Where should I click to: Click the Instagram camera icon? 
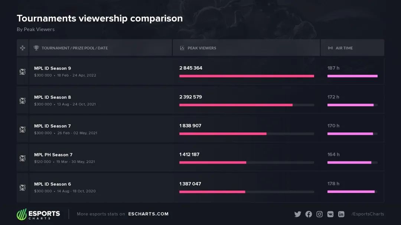coord(319,214)
